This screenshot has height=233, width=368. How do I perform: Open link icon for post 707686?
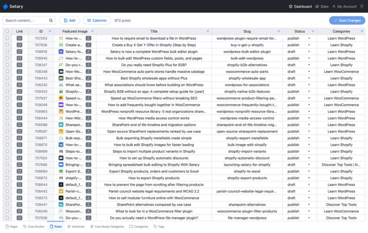pyautogui.click(x=19, y=165)
